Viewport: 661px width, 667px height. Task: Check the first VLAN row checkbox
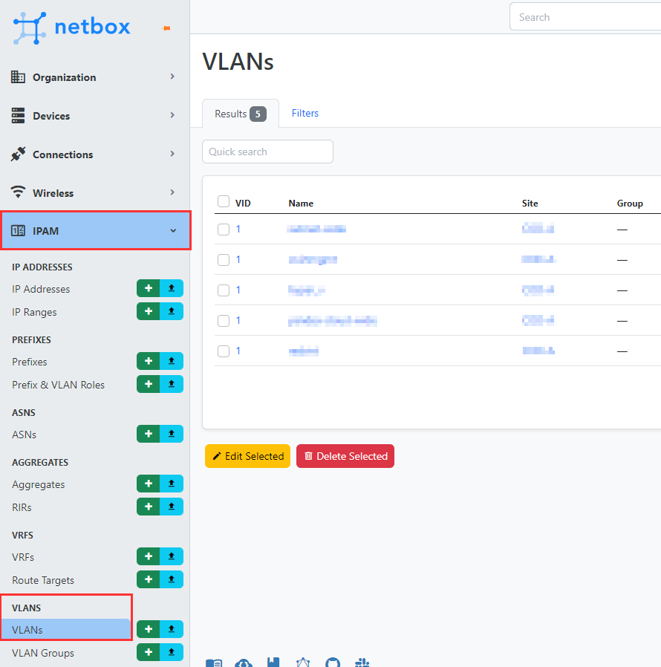[224, 230]
